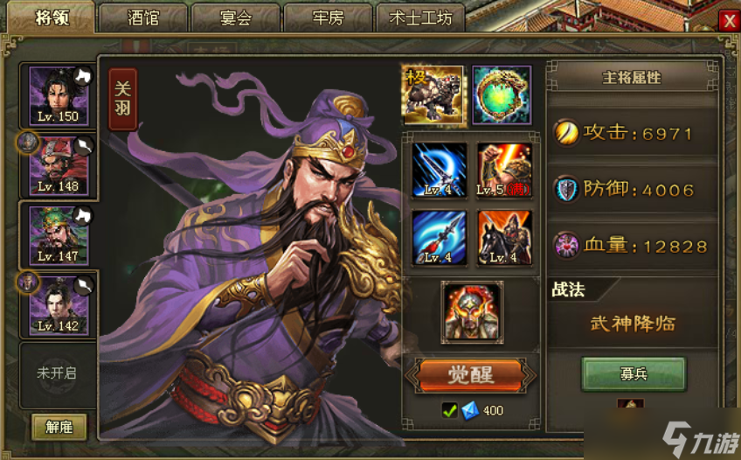Open the beast mount icon marked 极

click(x=433, y=96)
